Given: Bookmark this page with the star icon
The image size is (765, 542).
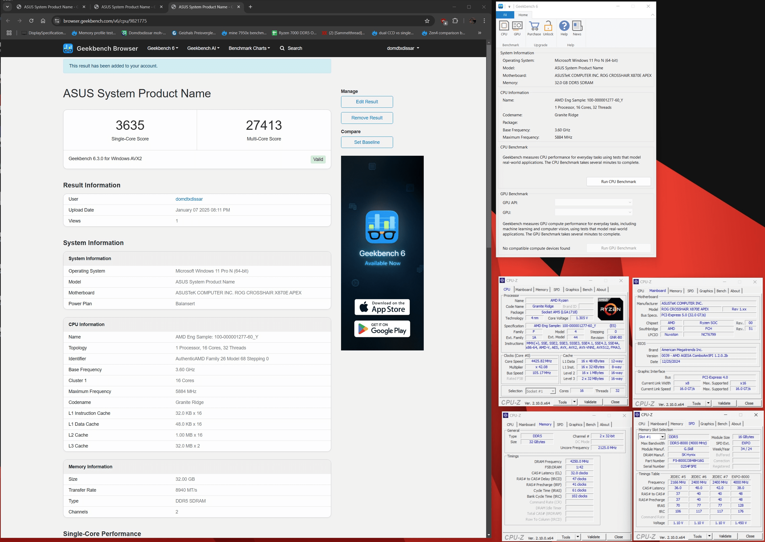Looking at the screenshot, I should point(427,21).
